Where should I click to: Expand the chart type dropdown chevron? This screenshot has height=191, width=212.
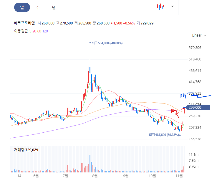(x=172, y=6)
